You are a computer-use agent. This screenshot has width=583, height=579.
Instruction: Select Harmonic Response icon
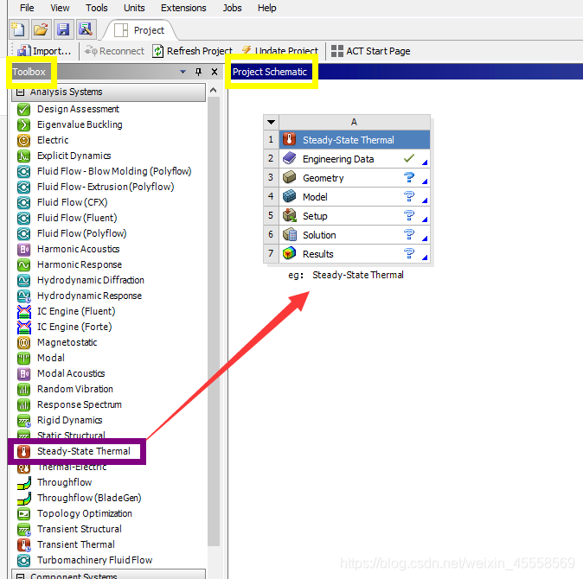pyautogui.click(x=23, y=264)
